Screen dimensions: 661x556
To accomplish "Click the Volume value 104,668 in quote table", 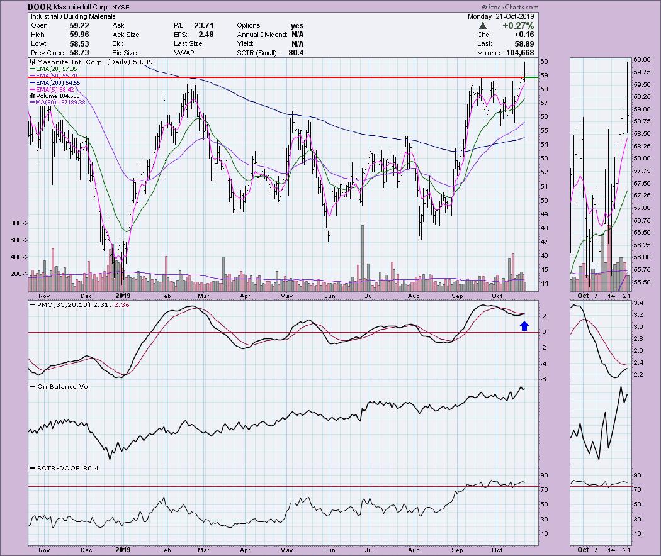I will point(519,53).
